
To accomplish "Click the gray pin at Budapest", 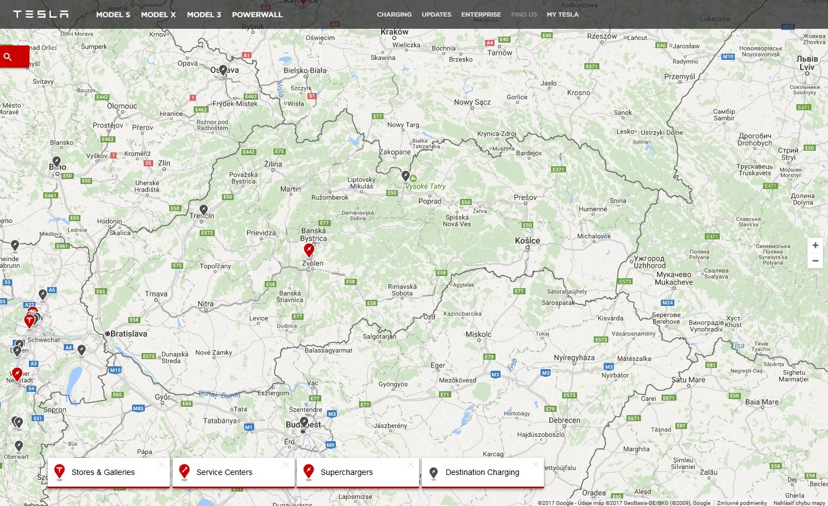I will point(304,422).
